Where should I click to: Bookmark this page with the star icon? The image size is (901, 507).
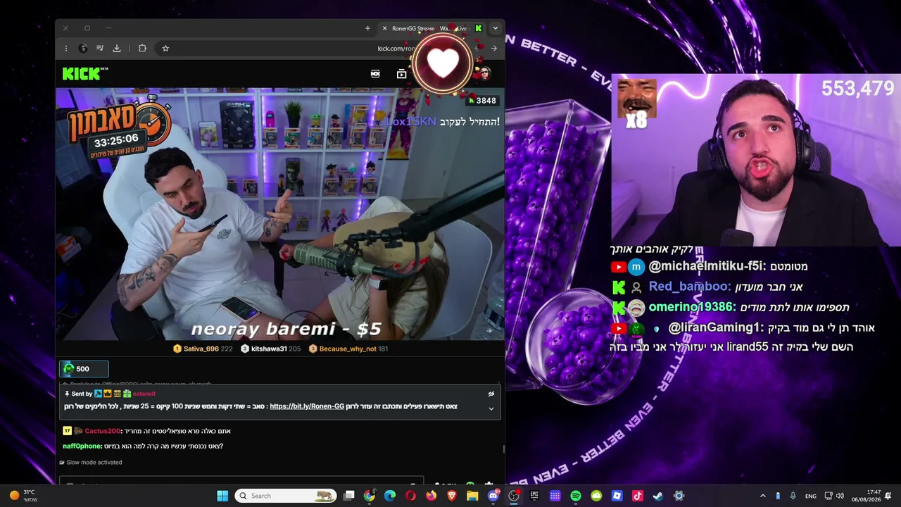click(x=165, y=48)
